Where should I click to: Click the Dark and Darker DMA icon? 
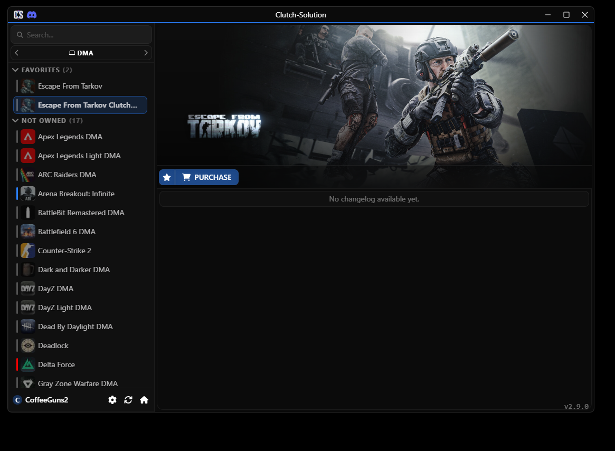tap(28, 270)
